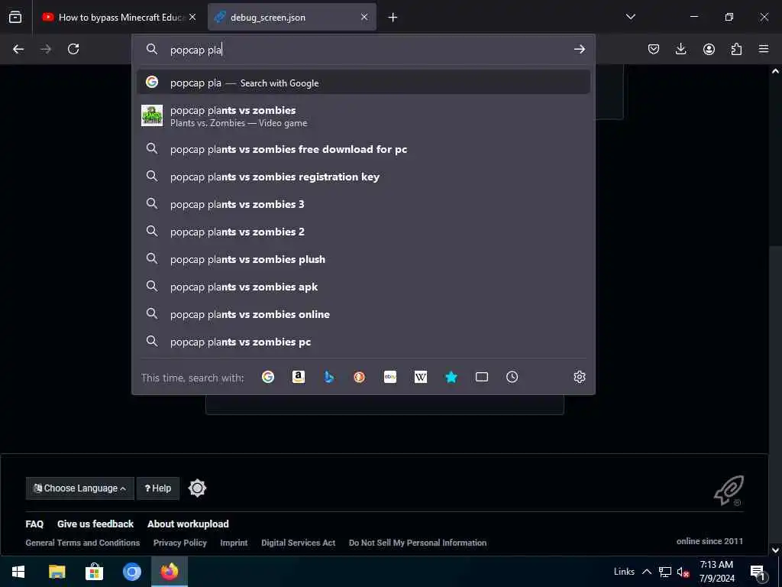782x587 pixels.
Task: Search this time with Google icon
Action: (x=268, y=377)
